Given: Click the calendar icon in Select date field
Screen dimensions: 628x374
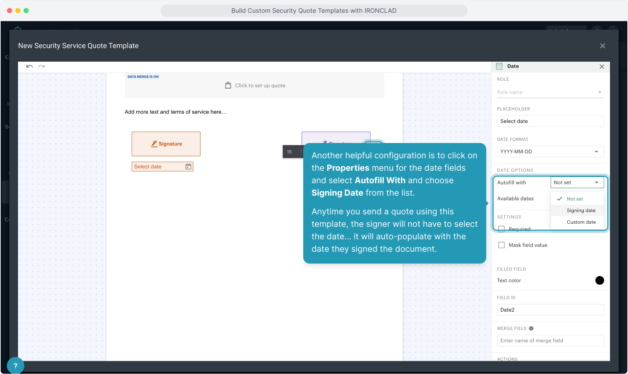Looking at the screenshot, I should [188, 167].
